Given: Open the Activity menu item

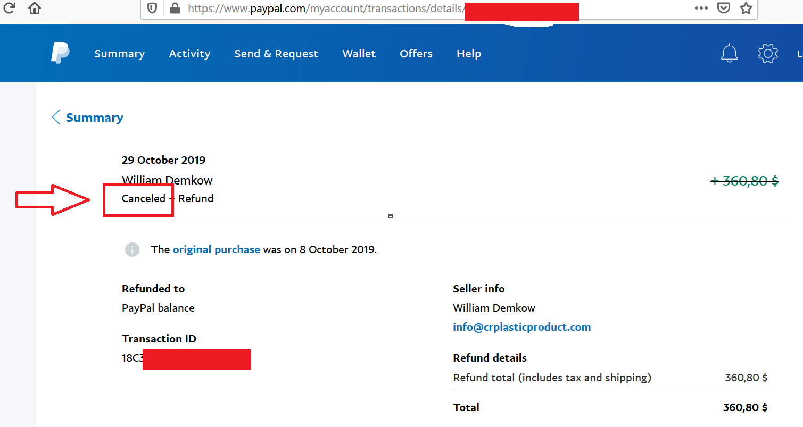Looking at the screenshot, I should click(x=189, y=54).
